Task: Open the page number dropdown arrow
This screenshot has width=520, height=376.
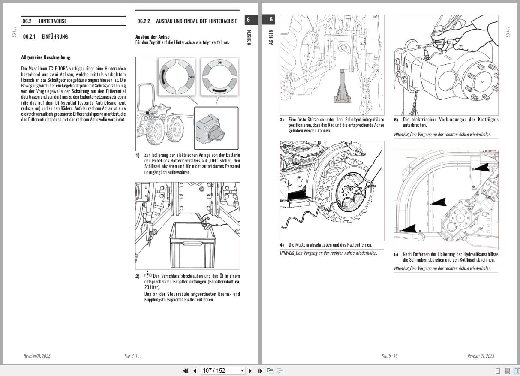Action: click(242, 371)
